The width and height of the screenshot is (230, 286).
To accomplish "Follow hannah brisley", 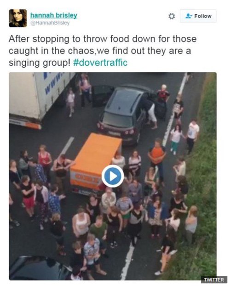I will [x=198, y=16].
